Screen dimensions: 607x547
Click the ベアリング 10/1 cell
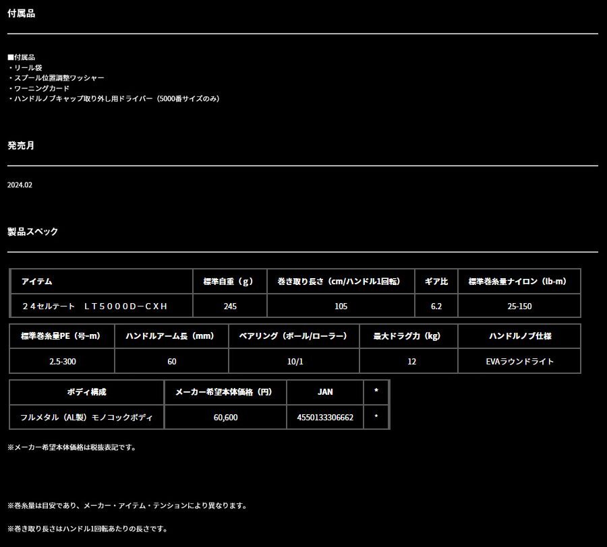[293, 361]
